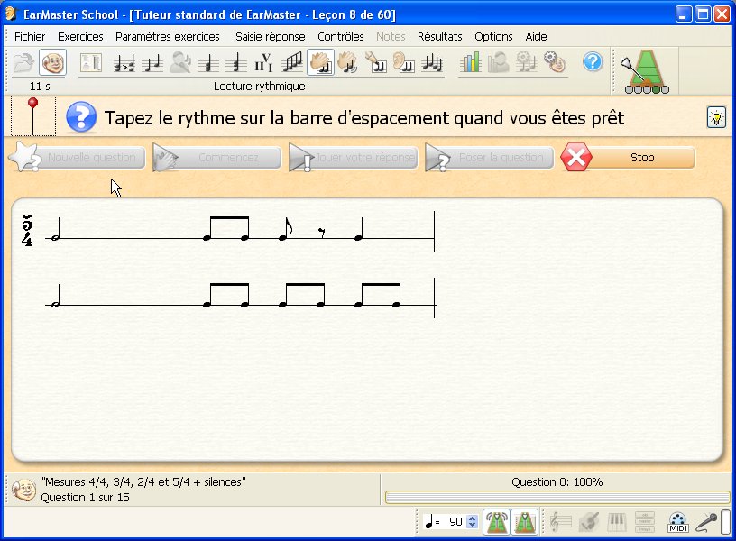
Task: Click the blue help question mark toolbar icon
Action: [593, 62]
